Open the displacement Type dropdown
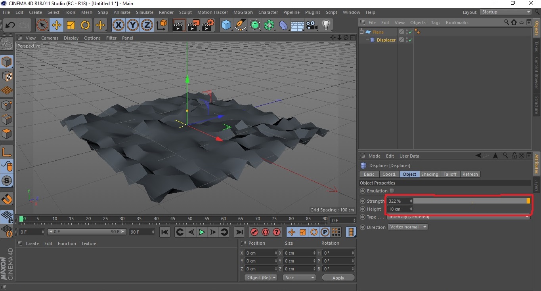Image resolution: width=541 pixels, height=291 pixels. 459,217
